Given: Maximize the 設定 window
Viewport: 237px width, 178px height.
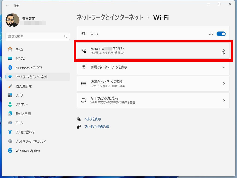Looking at the screenshot, I should coord(219,4).
